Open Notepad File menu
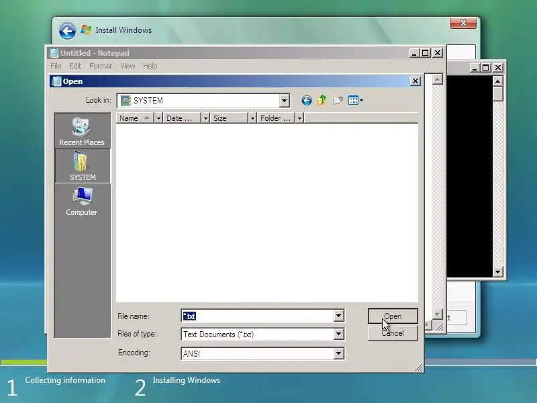 point(56,66)
